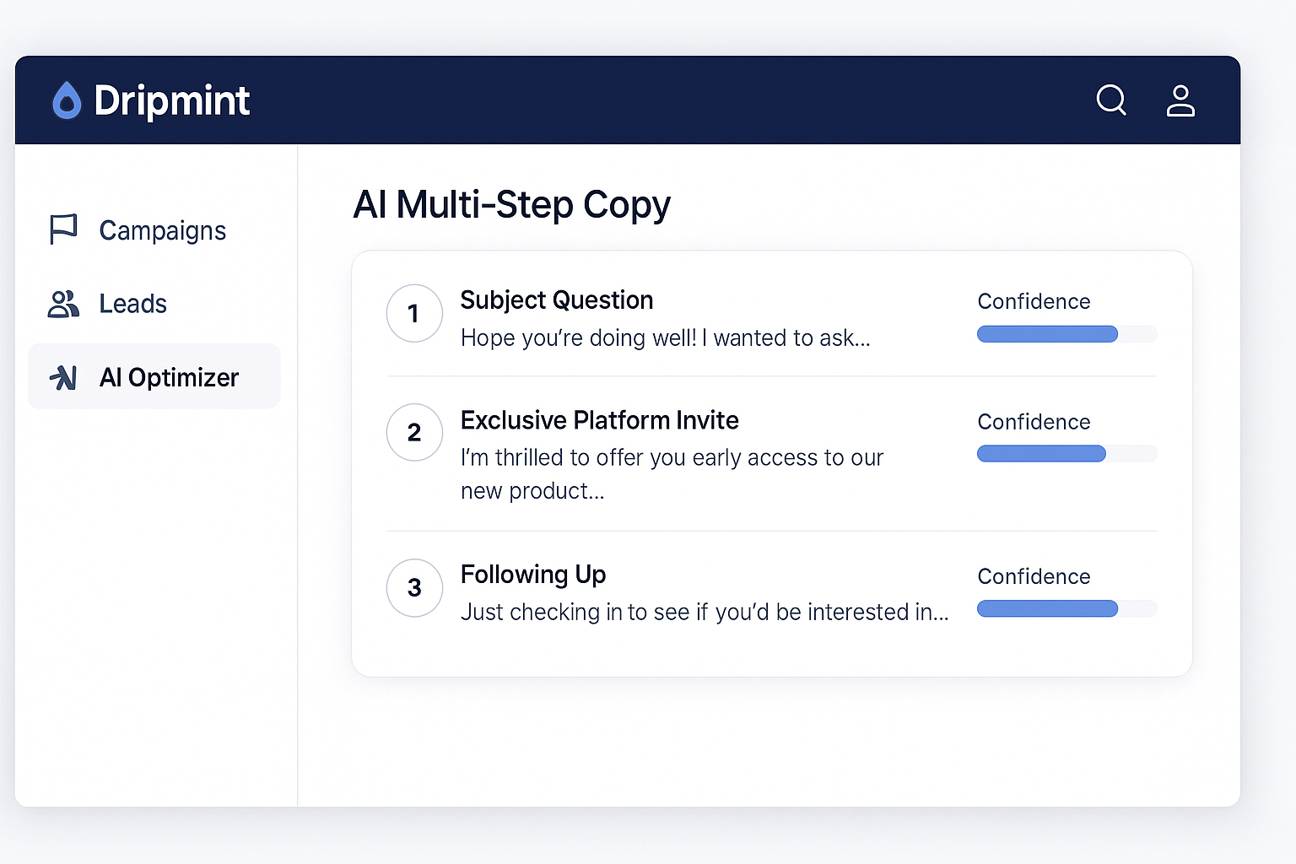Image resolution: width=1296 pixels, height=864 pixels.
Task: Click the AI Optimizer sparkle icon
Action: point(63,377)
